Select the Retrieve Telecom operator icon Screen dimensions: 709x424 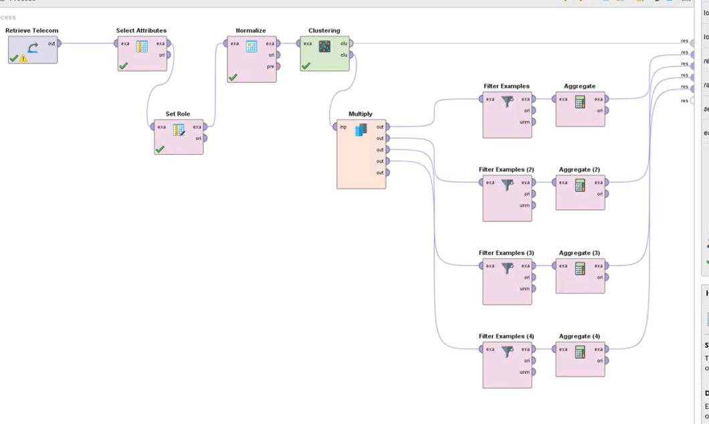point(33,47)
